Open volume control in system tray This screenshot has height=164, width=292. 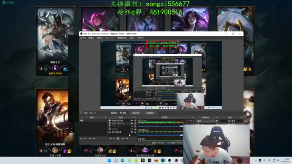278,160
